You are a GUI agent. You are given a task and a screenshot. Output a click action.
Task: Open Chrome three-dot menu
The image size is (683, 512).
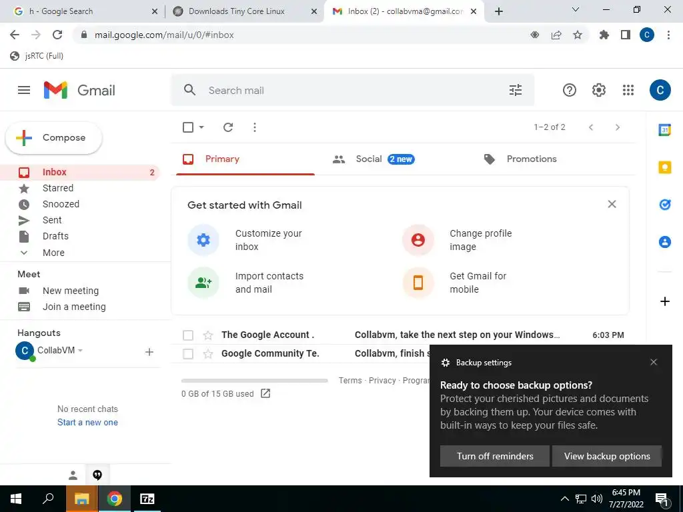pyautogui.click(x=668, y=35)
